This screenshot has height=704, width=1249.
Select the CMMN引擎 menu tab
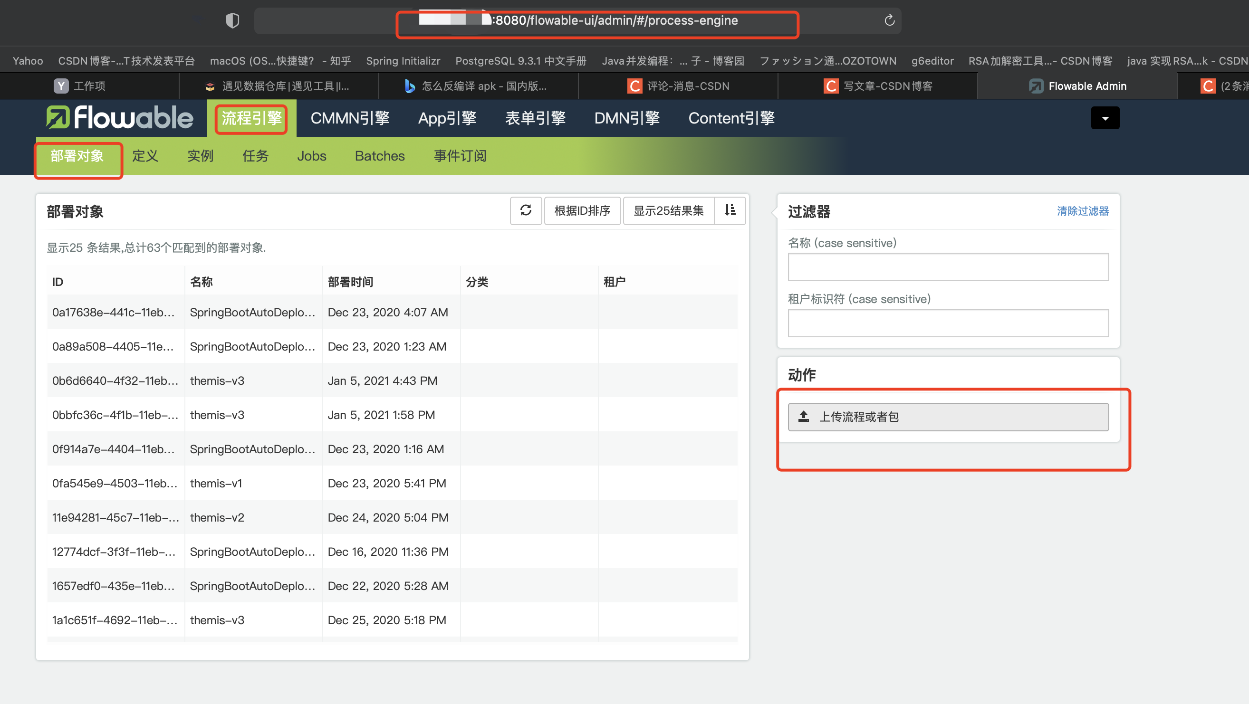(x=350, y=118)
